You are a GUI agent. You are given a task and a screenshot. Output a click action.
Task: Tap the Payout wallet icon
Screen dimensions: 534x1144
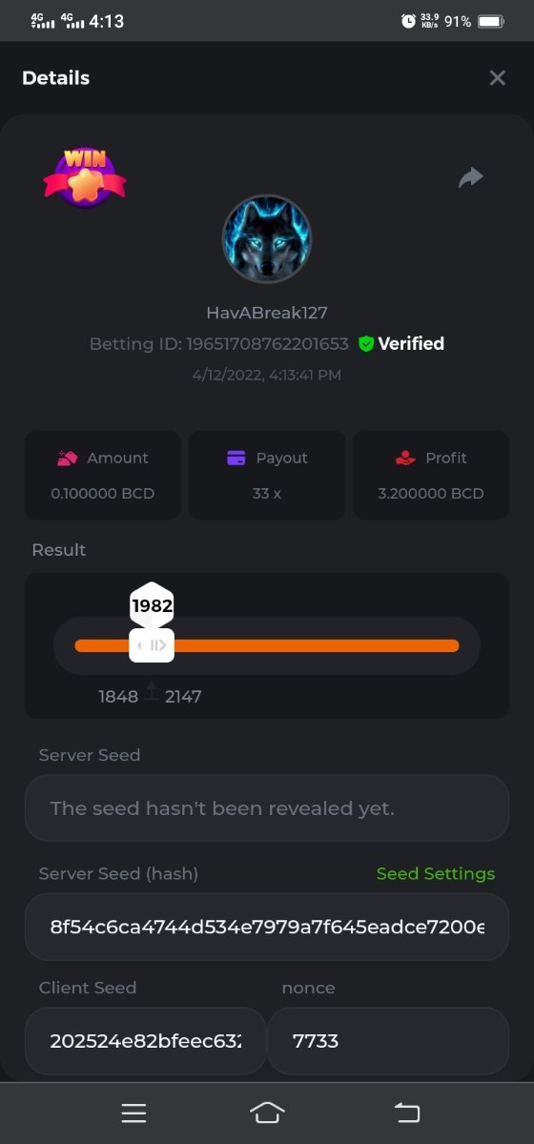pos(236,458)
